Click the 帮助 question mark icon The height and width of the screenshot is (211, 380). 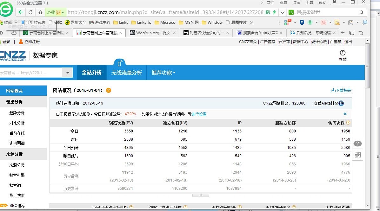point(343,53)
